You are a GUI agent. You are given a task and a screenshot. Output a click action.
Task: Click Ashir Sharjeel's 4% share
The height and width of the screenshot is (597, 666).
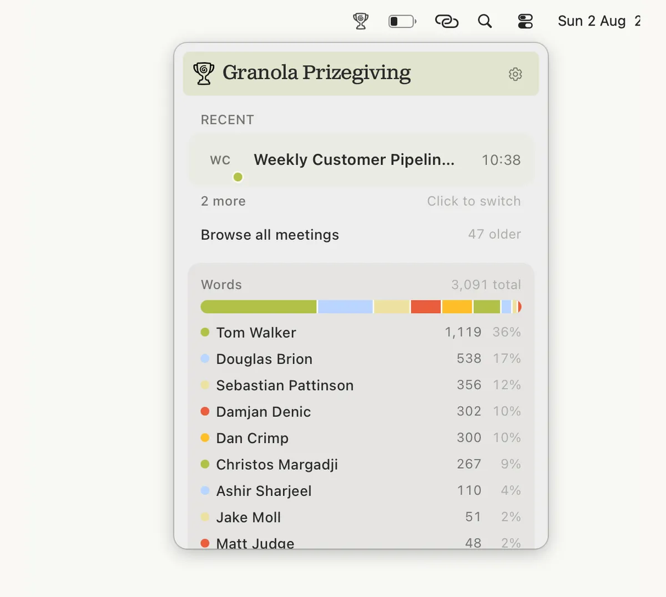click(511, 490)
